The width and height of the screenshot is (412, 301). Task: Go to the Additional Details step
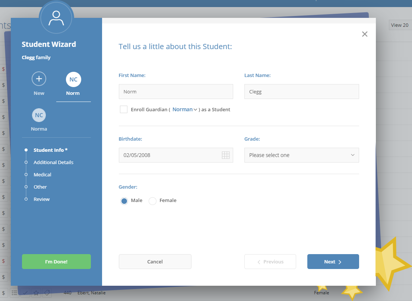[53, 162]
